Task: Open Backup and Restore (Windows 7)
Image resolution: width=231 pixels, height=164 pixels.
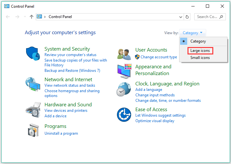Action: pos(72,71)
